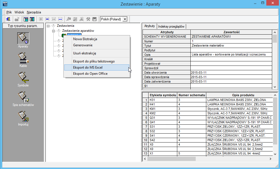
Task: Click attributes panel scroll-up arrow
Action: click(275, 32)
